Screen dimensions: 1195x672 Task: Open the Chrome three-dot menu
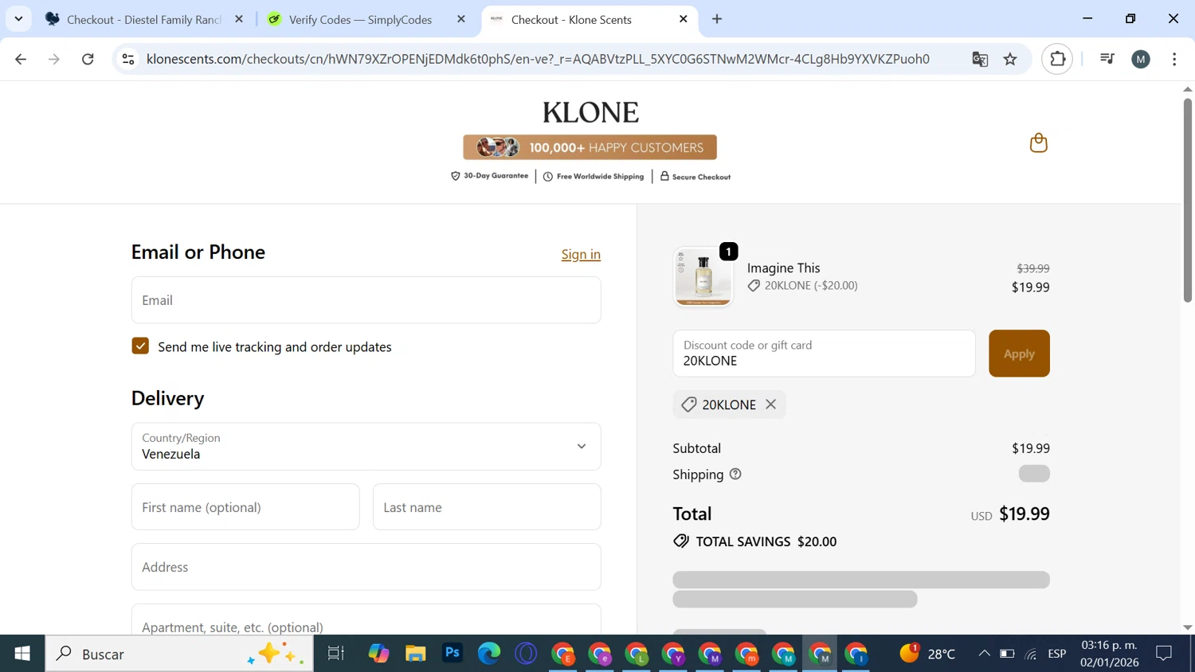click(x=1174, y=59)
